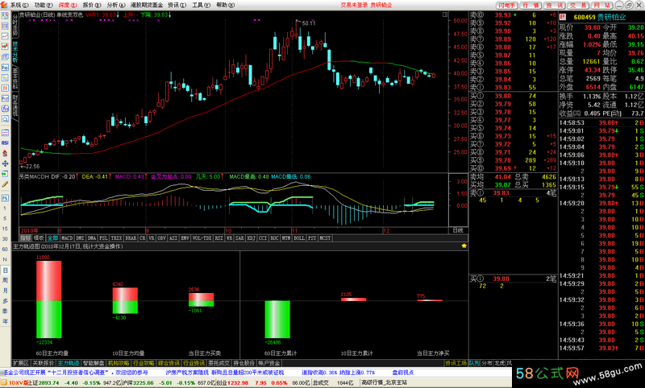Click the TDXV icon in status bar
The image size is (645, 388).
point(6,382)
